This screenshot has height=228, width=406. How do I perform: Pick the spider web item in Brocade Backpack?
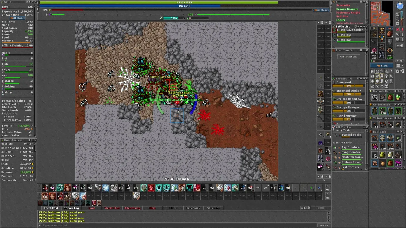[x=375, y=97]
